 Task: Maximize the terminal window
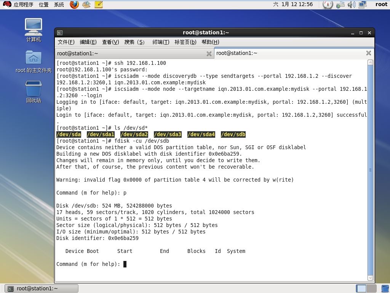[361, 33]
